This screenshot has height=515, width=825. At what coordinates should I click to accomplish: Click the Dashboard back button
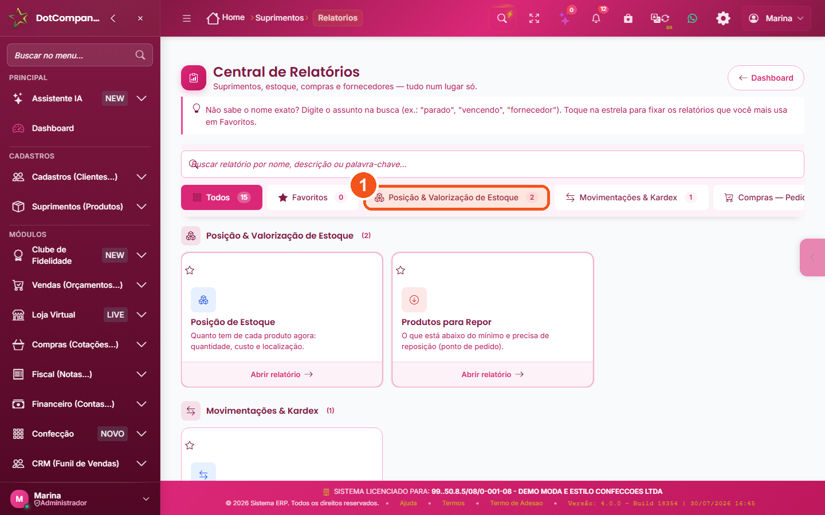click(x=766, y=78)
